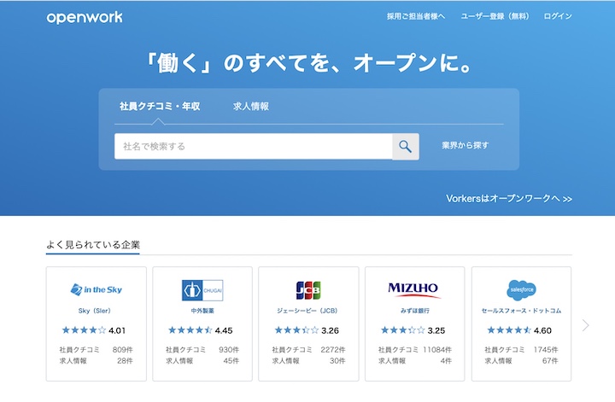Select the 社員クチコミ・年収 tab
Screen dimensions: 615x402
click(x=160, y=107)
